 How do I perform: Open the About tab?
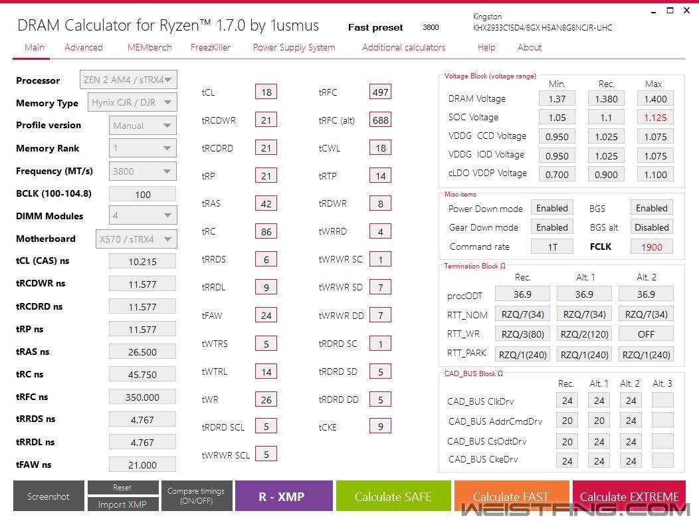click(530, 47)
